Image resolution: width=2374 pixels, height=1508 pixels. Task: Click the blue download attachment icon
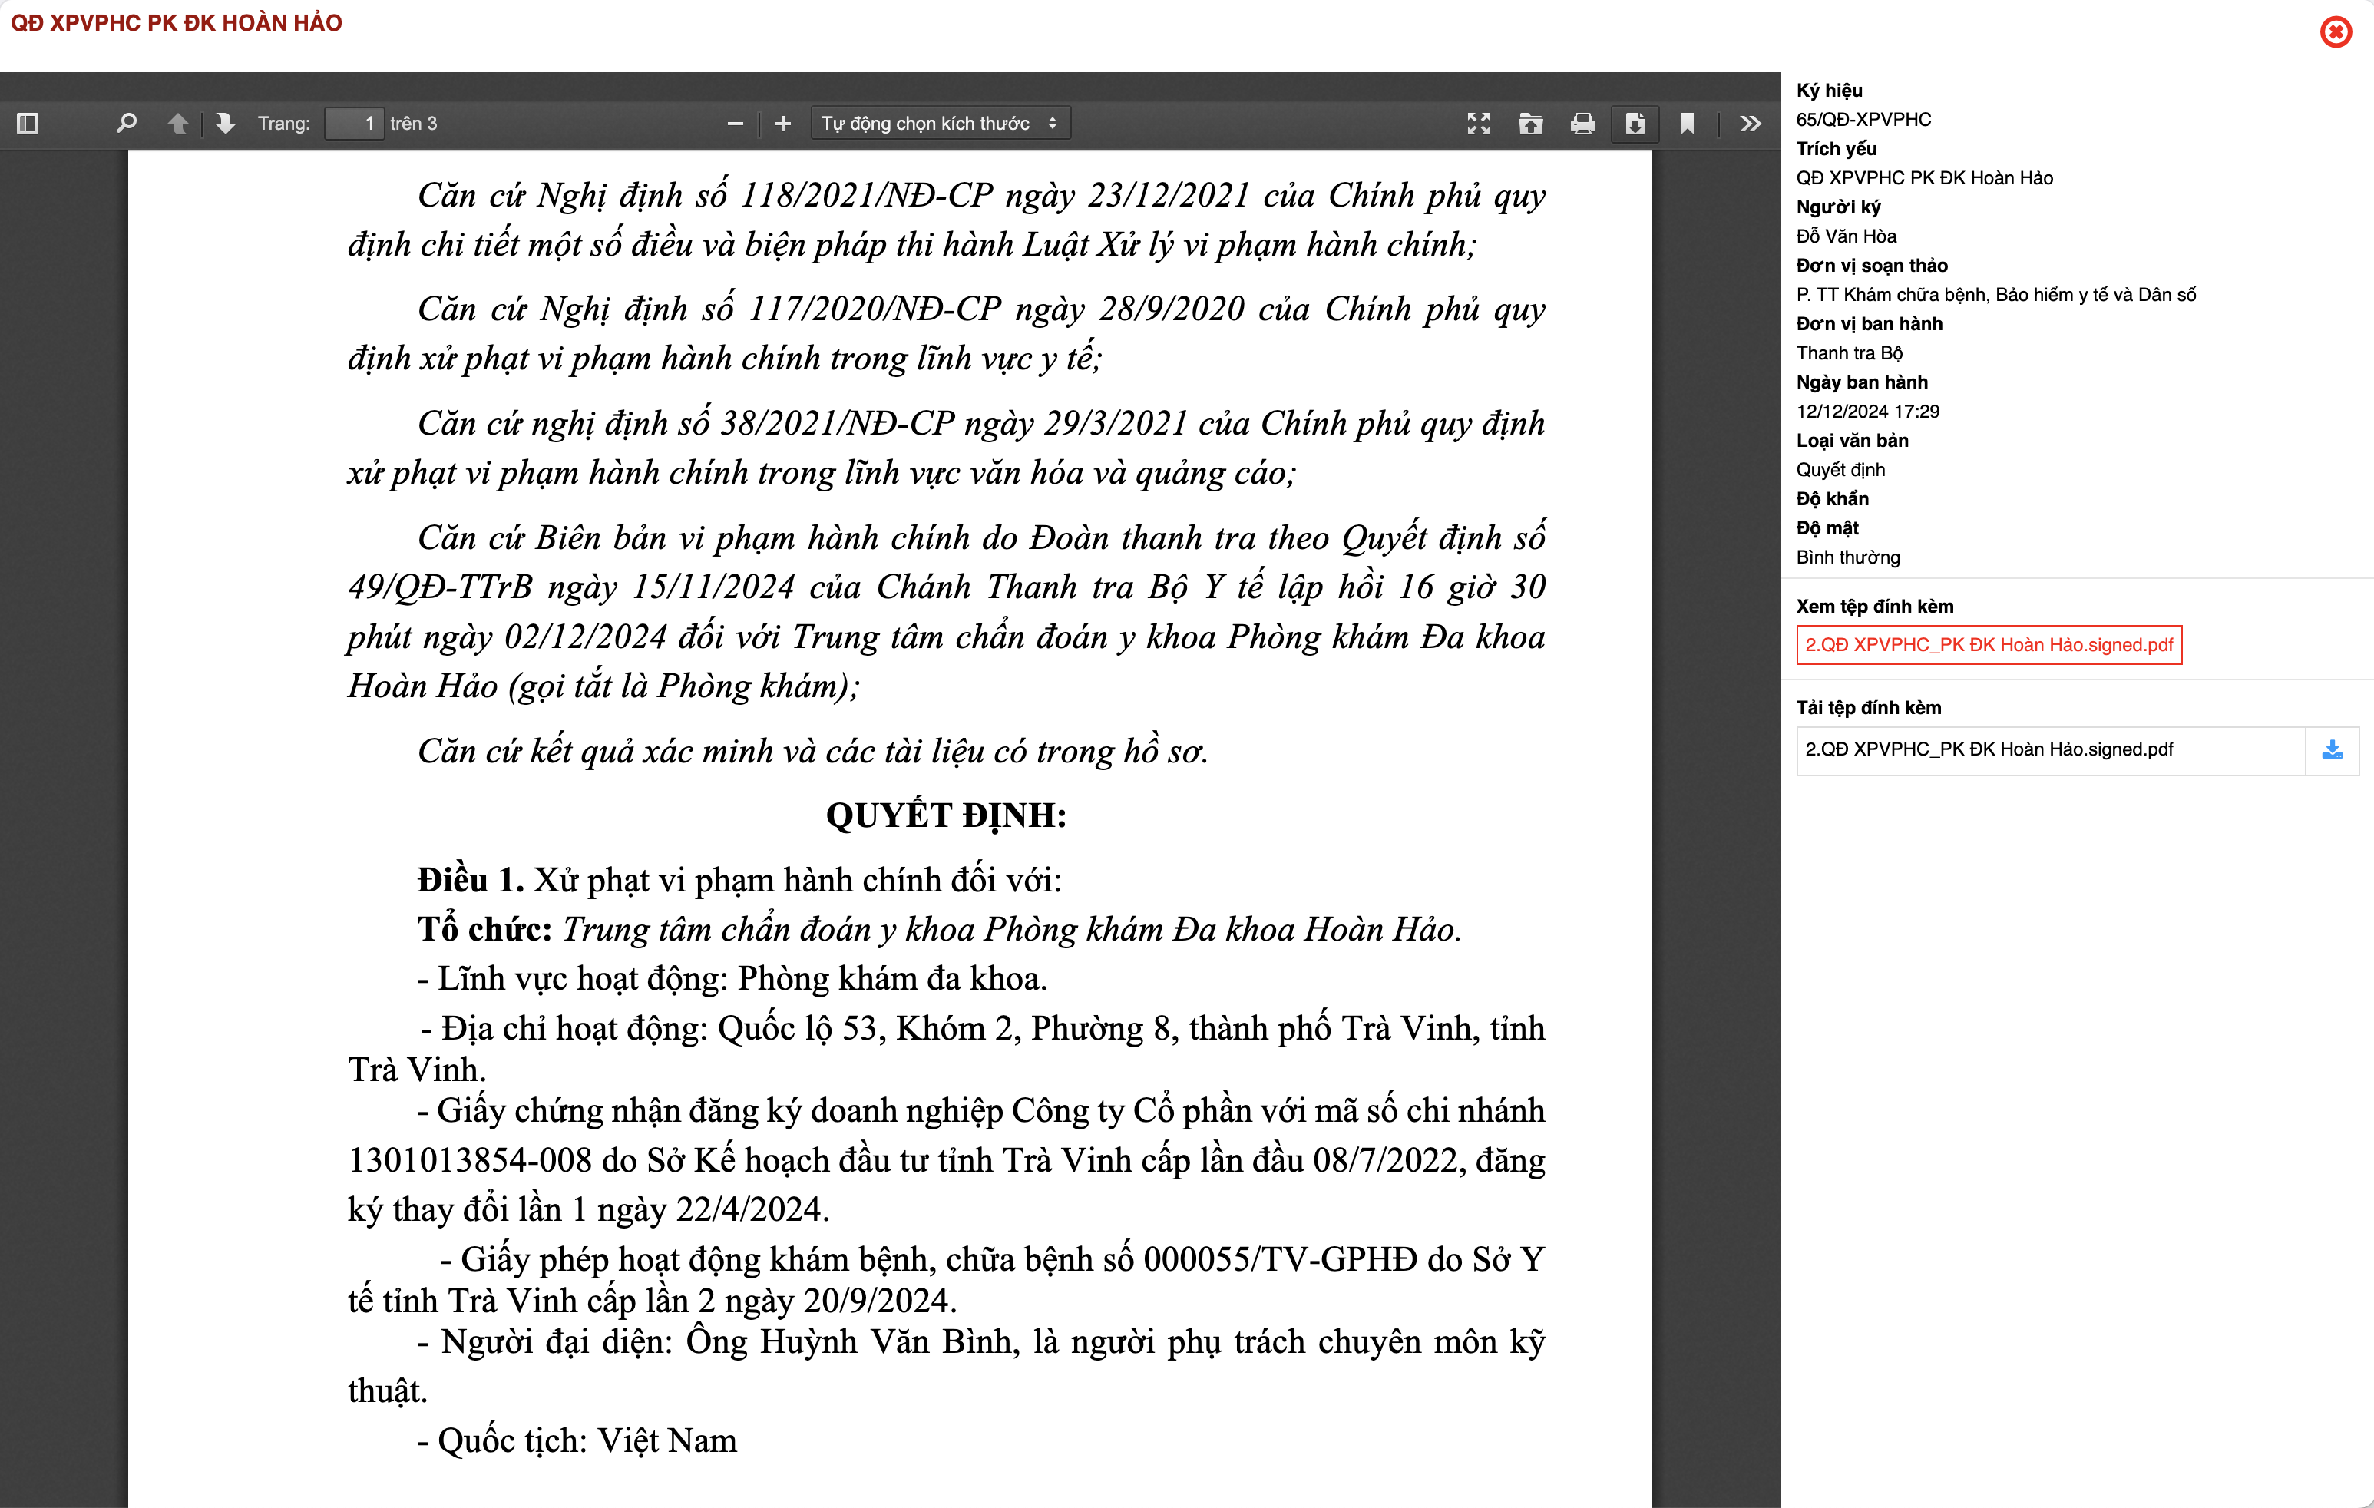tap(2332, 750)
